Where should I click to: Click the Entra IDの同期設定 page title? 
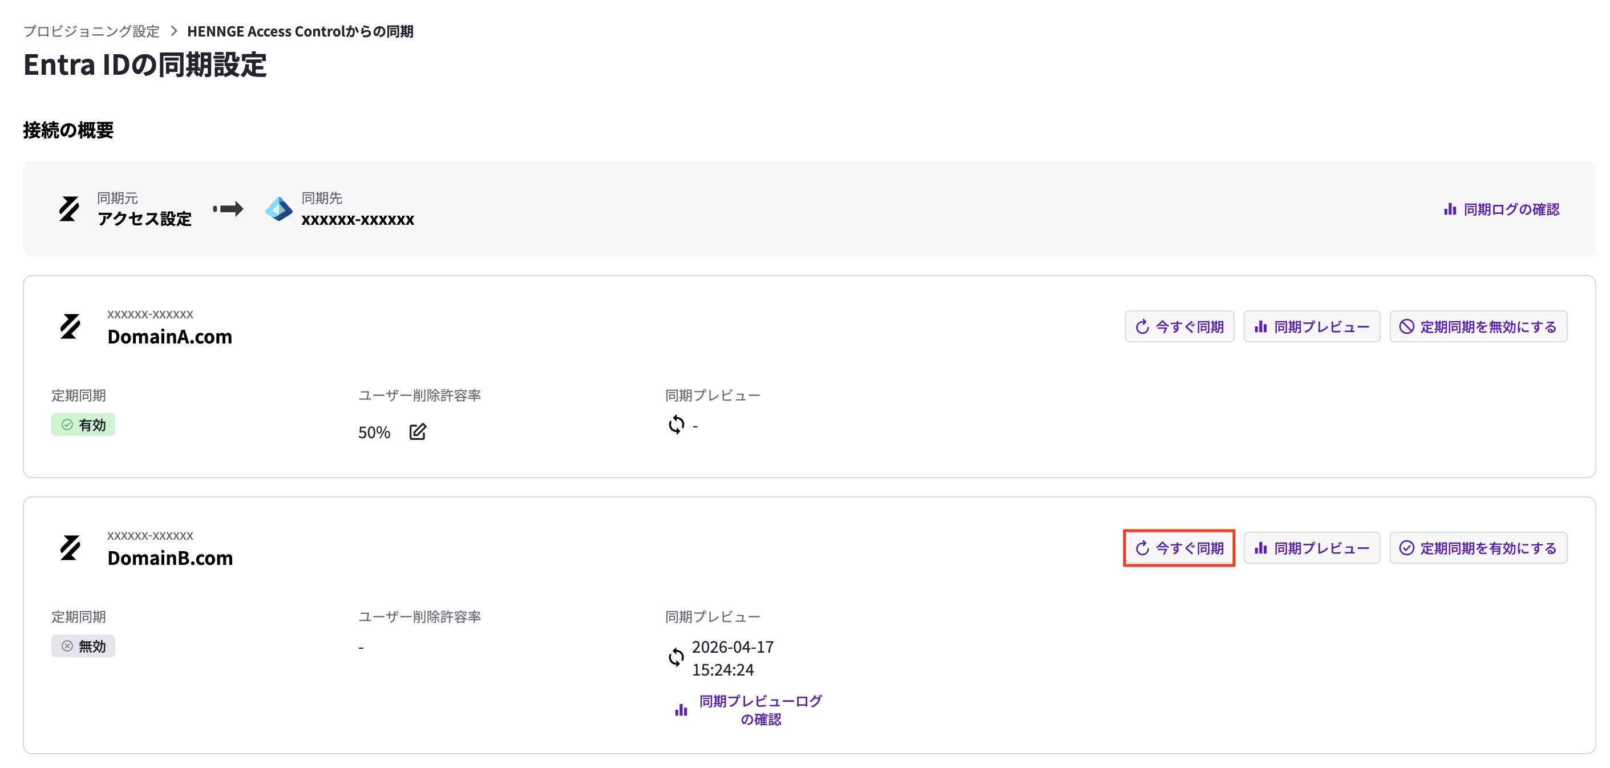145,65
